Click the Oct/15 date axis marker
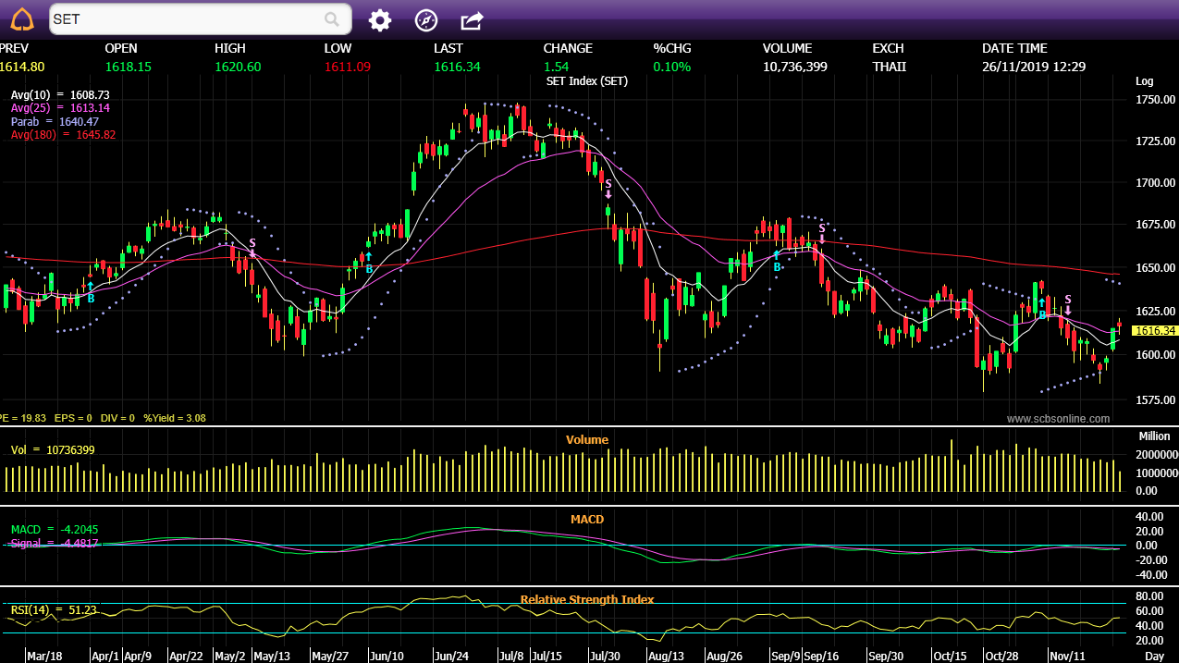This screenshot has width=1179, height=663. click(x=949, y=656)
